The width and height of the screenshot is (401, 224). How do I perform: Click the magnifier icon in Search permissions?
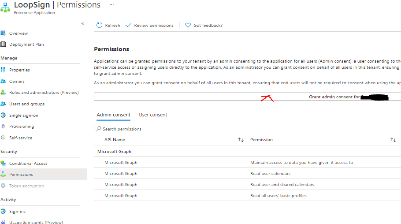(x=98, y=129)
